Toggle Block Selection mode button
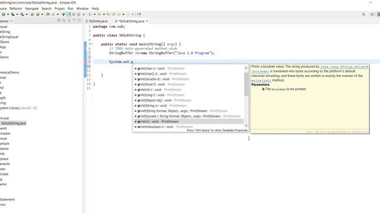Screen dimensions: 380x213 coord(78,14)
